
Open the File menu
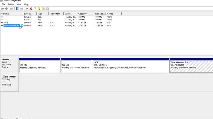click(x=3, y=4)
